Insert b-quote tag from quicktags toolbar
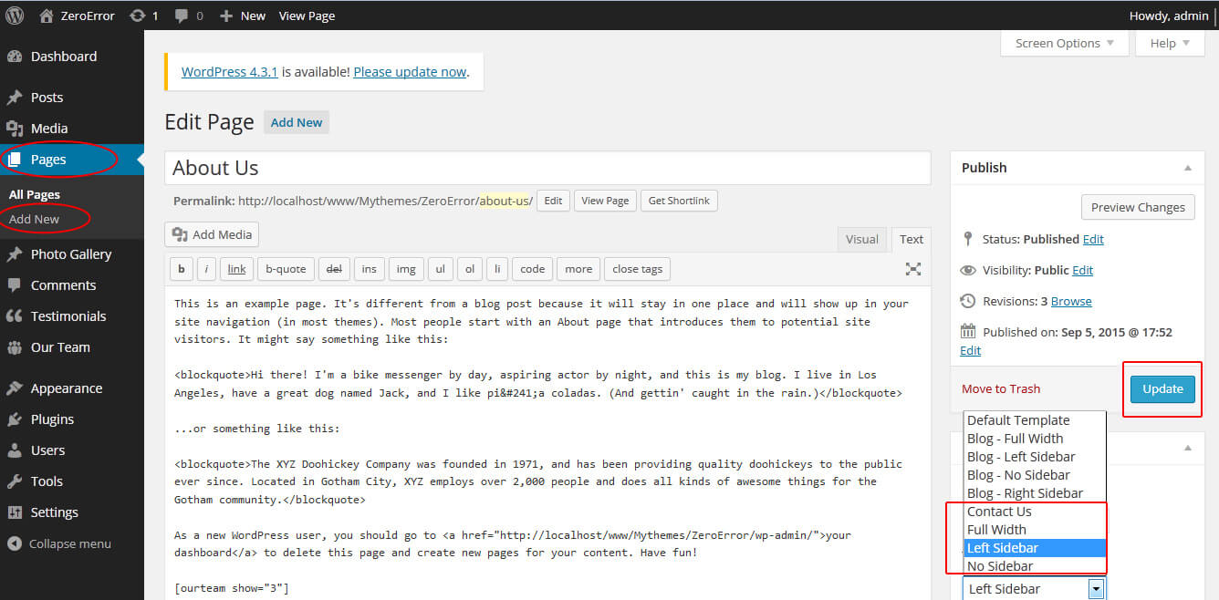The width and height of the screenshot is (1219, 600). (x=286, y=269)
